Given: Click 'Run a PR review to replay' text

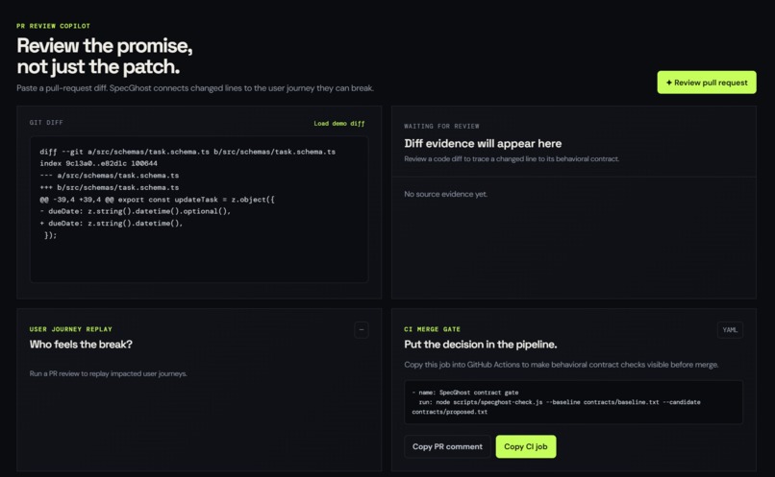Looking at the screenshot, I should (109, 373).
